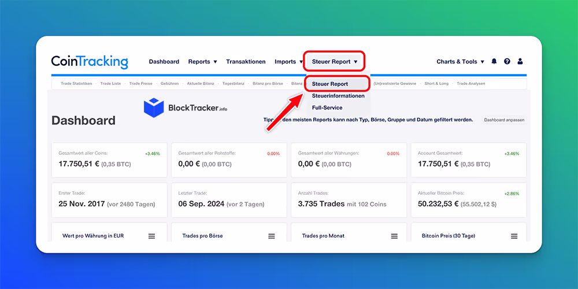Click Erster Trade date 25 Nov. 2017
578x289 pixels.
coord(82,203)
